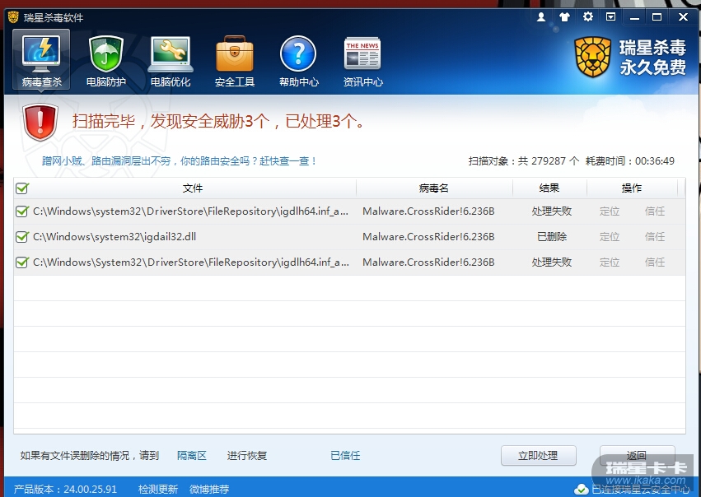Click the cloud connection status icon
Image resolution: width=701 pixels, height=497 pixels.
(582, 490)
